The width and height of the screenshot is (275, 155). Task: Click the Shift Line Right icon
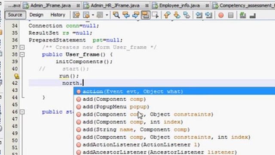[208, 15]
